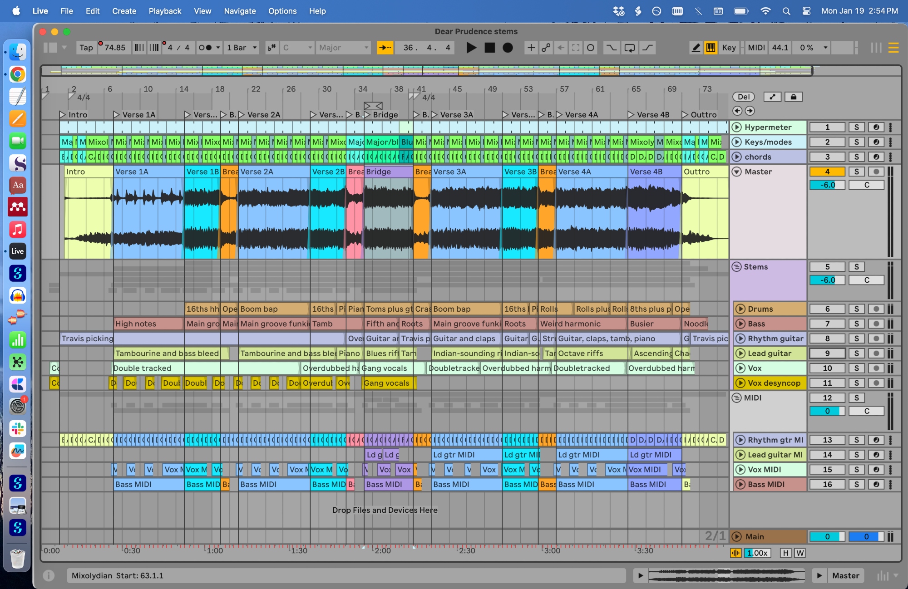The width and height of the screenshot is (908, 589).
Task: Click the Del locator button
Action: 743,97
